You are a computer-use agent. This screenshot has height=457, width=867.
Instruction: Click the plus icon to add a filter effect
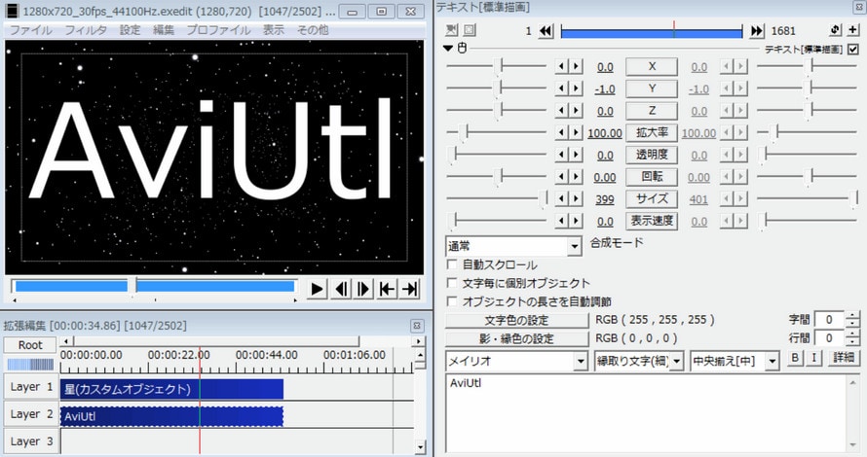tap(853, 31)
